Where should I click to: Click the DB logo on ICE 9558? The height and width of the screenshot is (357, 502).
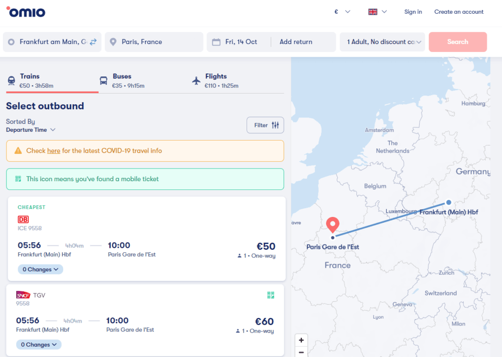23,219
